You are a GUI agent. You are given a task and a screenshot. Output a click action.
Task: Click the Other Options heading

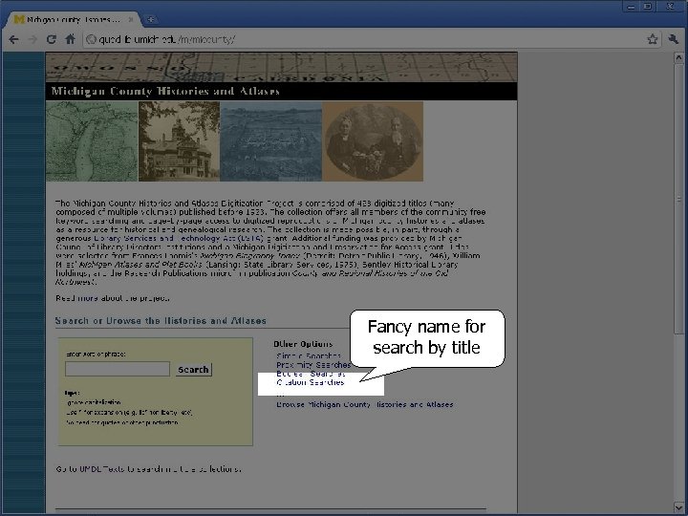[x=303, y=344]
